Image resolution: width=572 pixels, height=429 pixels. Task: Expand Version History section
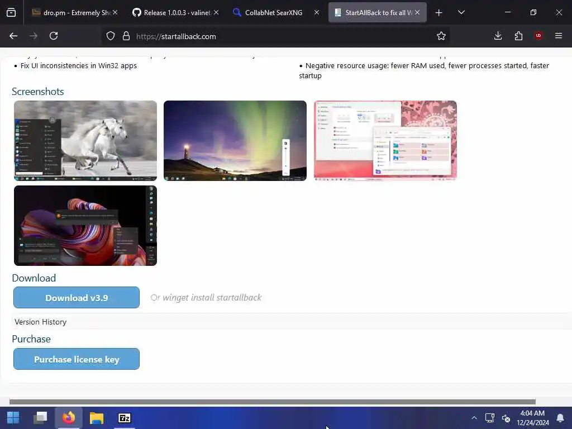(40, 322)
